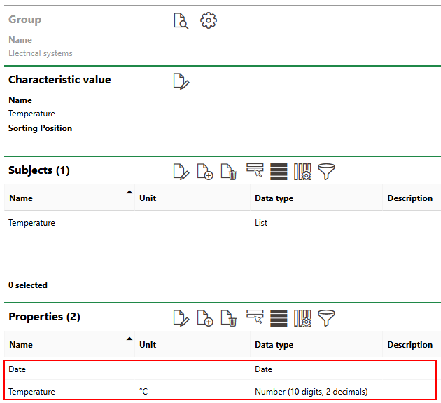Delete property using trash document icon
Viewport: 441px width, 403px height.
[x=227, y=318]
